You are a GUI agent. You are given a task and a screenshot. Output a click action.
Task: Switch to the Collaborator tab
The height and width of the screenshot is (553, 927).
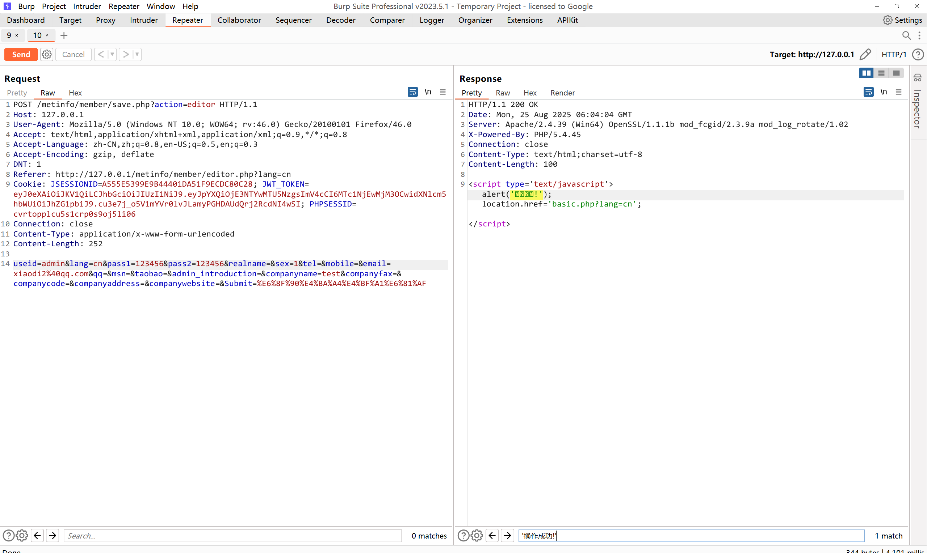(239, 20)
